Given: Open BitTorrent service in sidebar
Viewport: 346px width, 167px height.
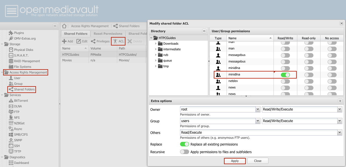Looking at the screenshot, I should tap(21, 101).
